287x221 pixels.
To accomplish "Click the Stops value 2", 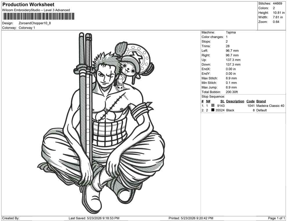I will tap(227, 41).
